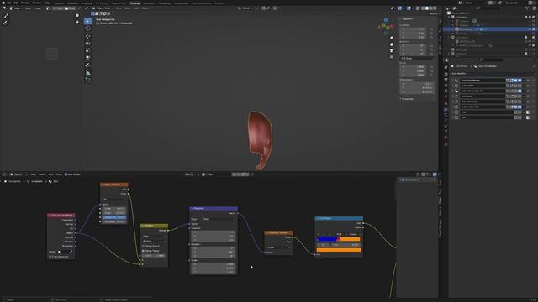Select the Annotate tool in viewport toolbar

[x=88, y=65]
